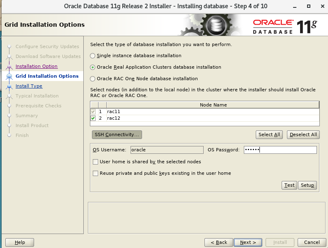Viewport: 328px width, 248px height.
Task: Select Oracle RAC One Node installation
Action: [x=93, y=79]
